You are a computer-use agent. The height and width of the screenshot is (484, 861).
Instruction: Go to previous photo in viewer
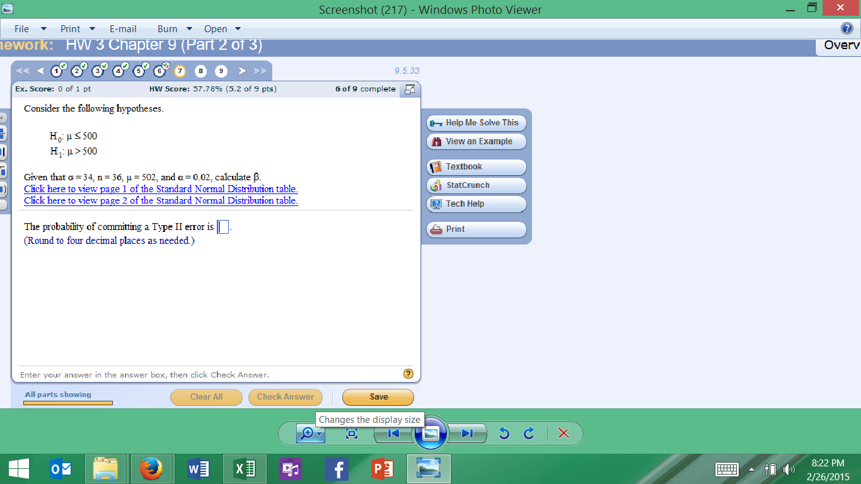click(393, 434)
